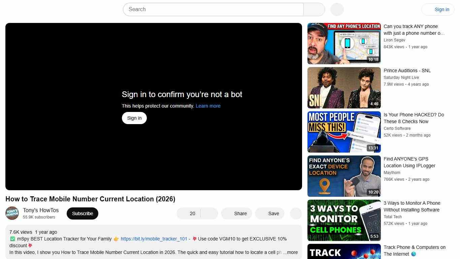Open the Share dialog for this video
The height and width of the screenshot is (259, 460).
[236, 213]
